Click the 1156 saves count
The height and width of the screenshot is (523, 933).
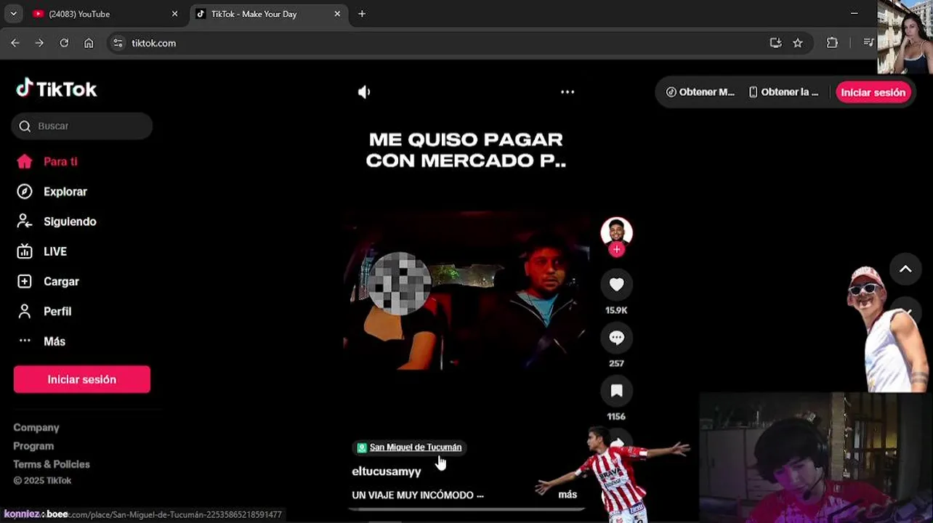click(616, 416)
